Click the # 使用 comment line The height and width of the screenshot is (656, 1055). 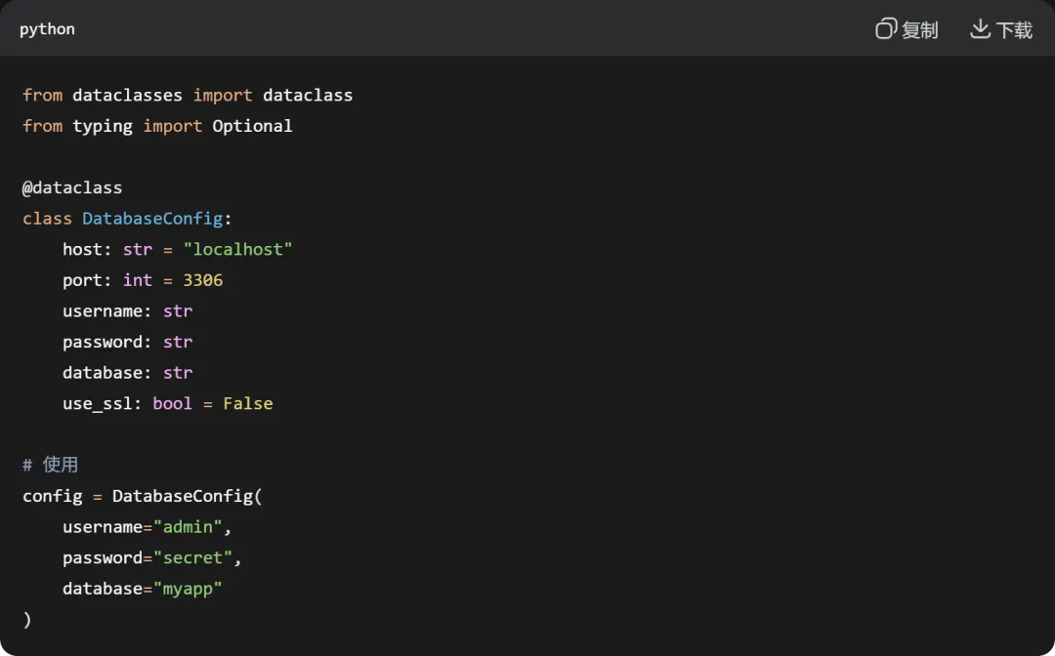(50, 465)
